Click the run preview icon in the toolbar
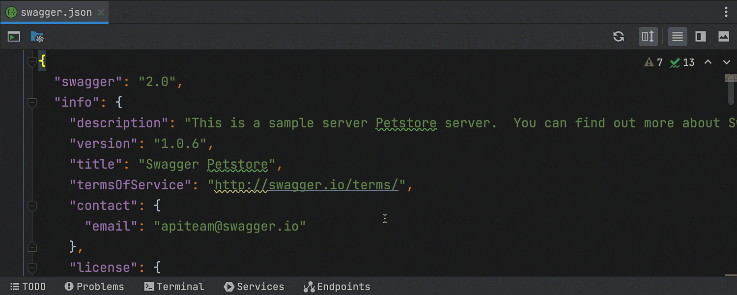The width and height of the screenshot is (737, 295). 14,36
